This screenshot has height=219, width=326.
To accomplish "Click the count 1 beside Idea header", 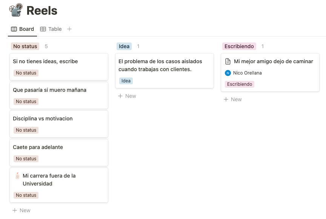I will pos(138,46).
